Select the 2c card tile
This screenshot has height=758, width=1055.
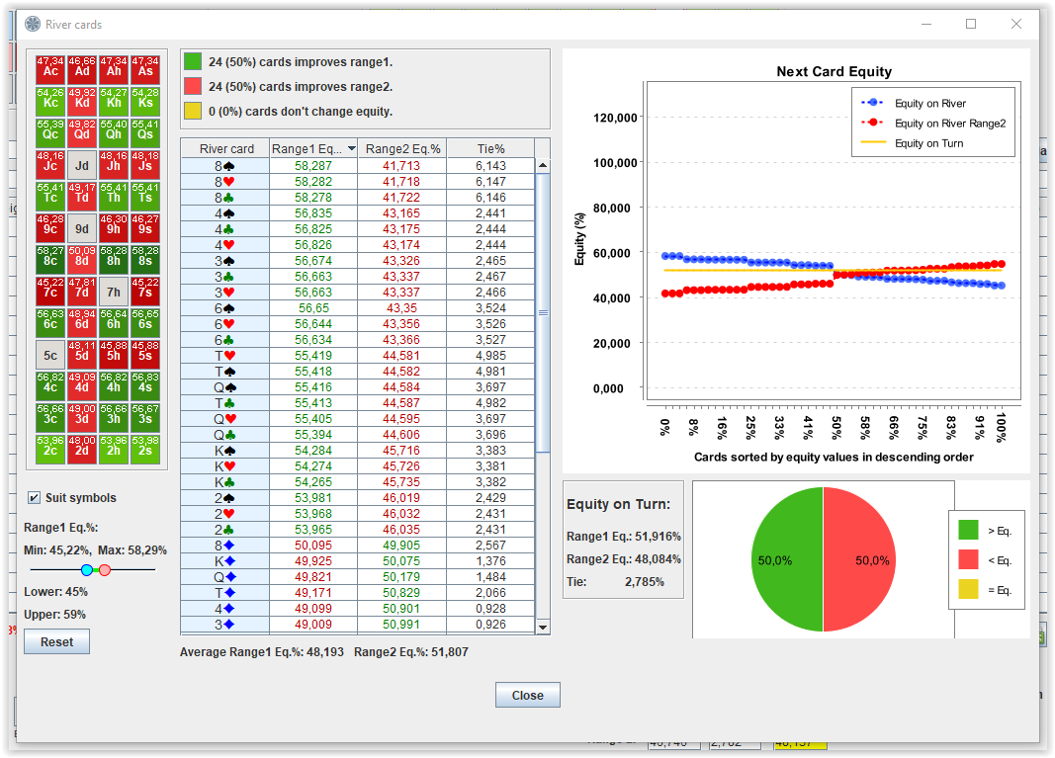tap(50, 450)
